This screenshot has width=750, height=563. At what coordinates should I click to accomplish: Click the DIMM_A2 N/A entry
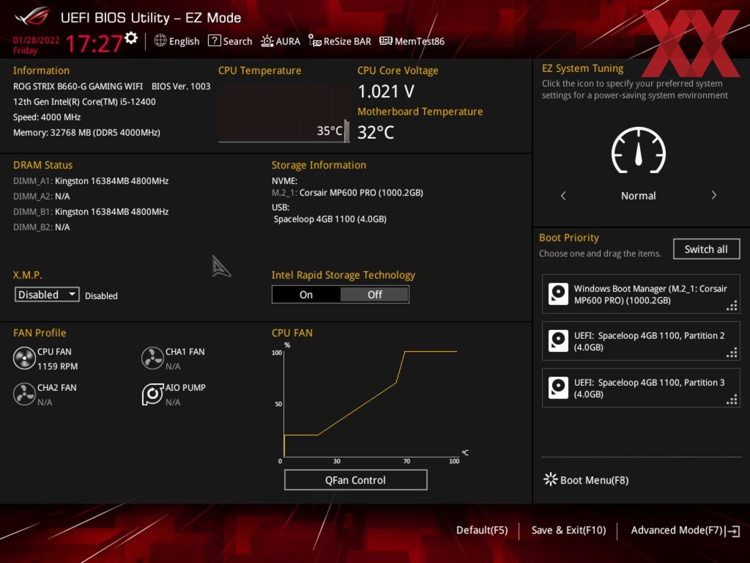tap(41, 196)
